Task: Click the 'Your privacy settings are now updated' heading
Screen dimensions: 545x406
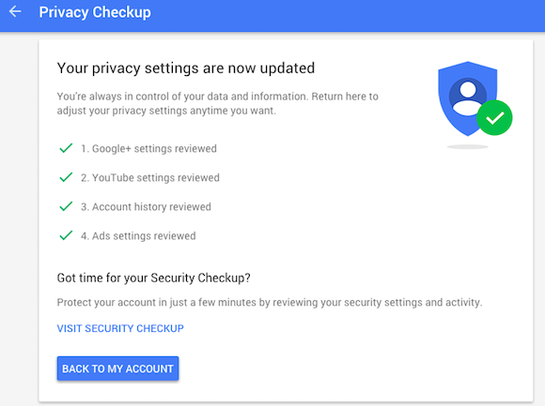Action: coord(186,68)
